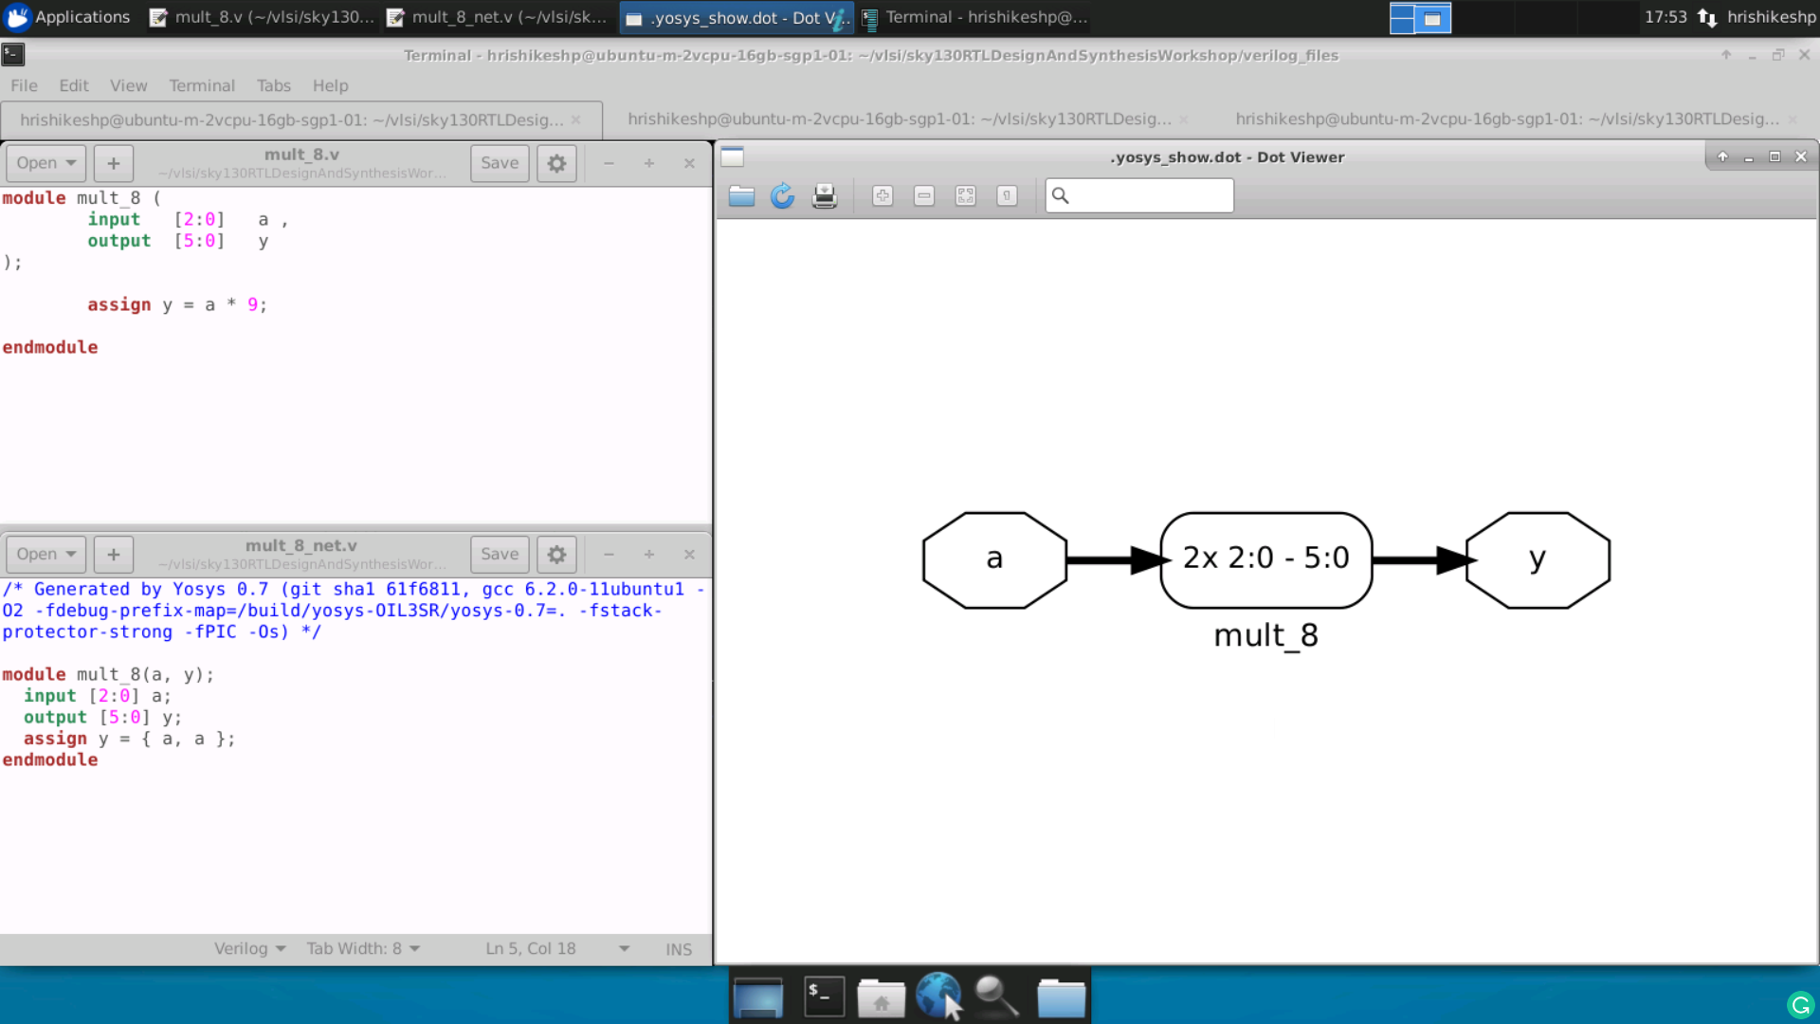This screenshot has height=1024, width=1820.
Task: Save the mult_8_net.v file
Action: click(499, 555)
